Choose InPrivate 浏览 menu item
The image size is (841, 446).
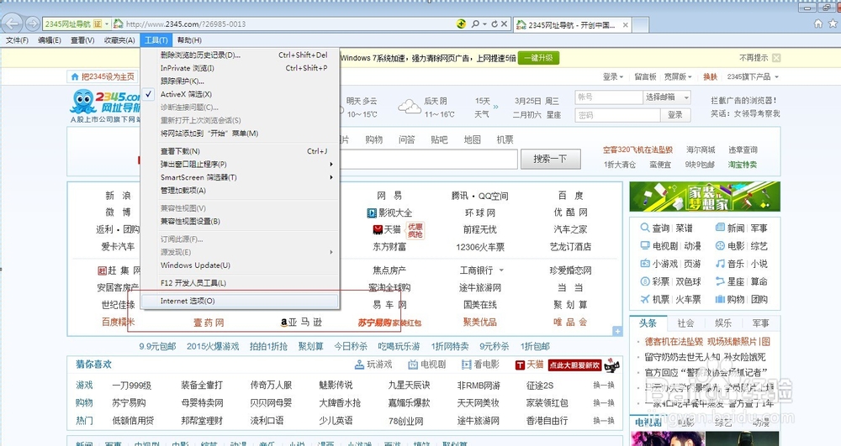point(241,68)
